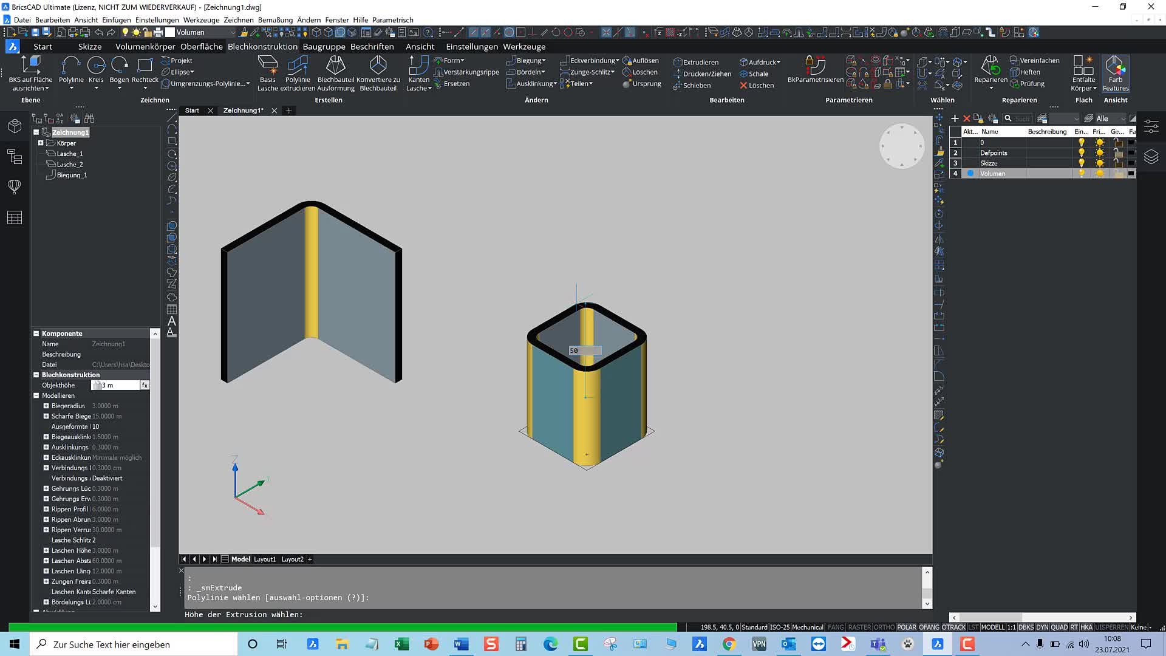Collapse the Blechkonstruktion section
The image size is (1166, 656).
36,375
